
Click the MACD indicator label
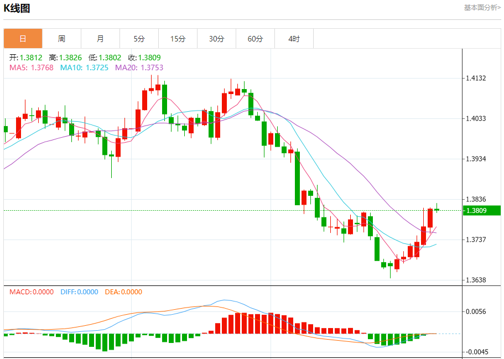tap(31, 292)
